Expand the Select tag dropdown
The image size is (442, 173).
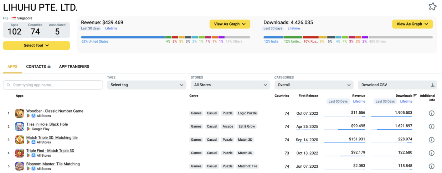[x=147, y=85]
